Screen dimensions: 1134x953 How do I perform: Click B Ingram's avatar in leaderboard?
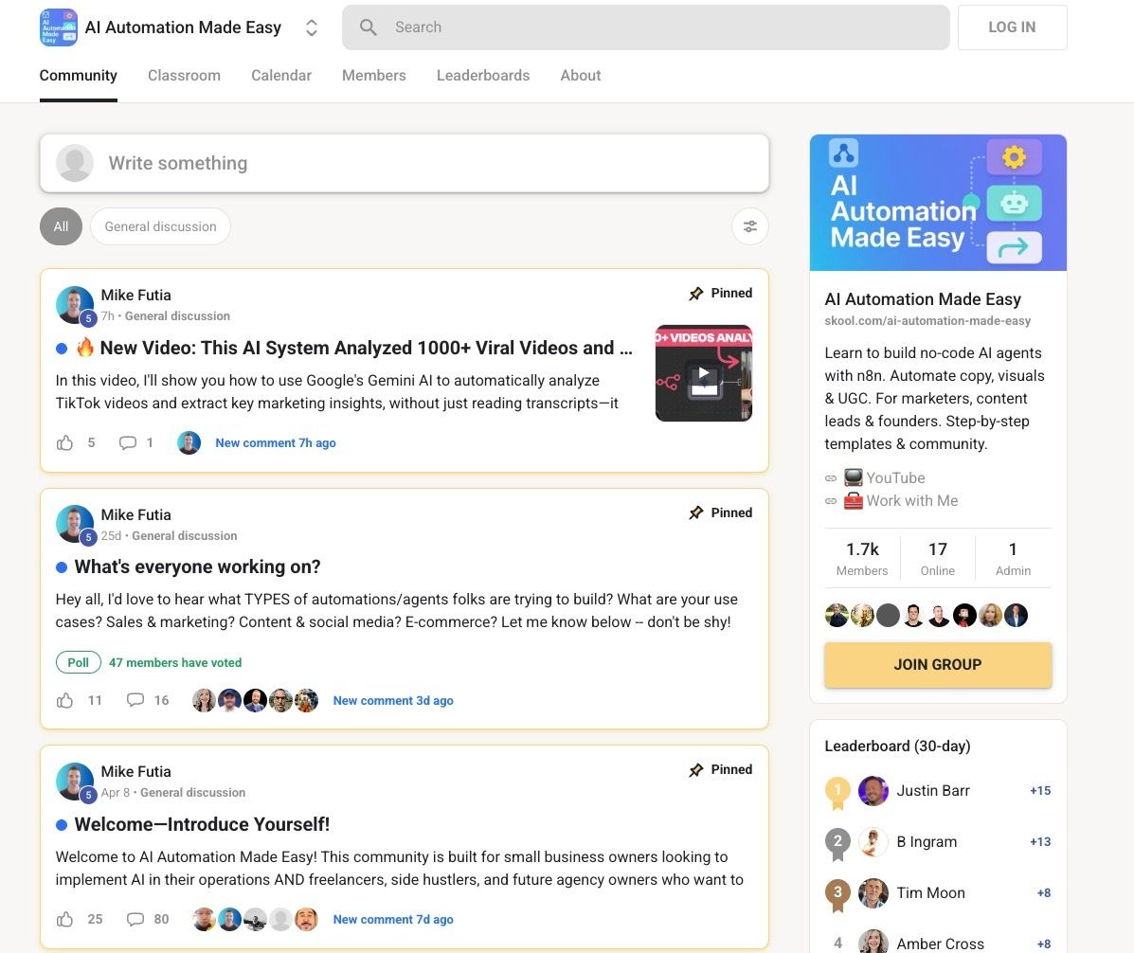pyautogui.click(x=873, y=841)
